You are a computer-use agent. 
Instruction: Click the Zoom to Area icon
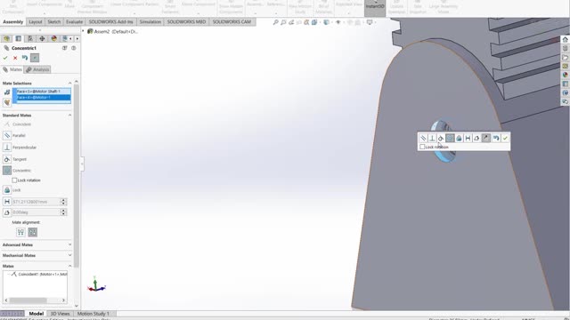[x=283, y=22]
